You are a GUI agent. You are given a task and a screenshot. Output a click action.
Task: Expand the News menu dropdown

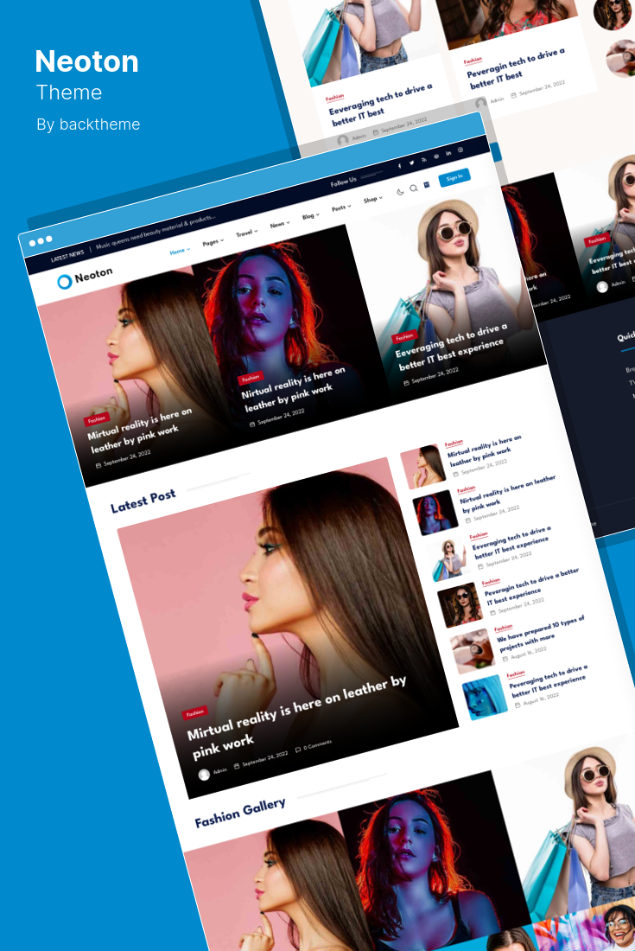tap(280, 225)
